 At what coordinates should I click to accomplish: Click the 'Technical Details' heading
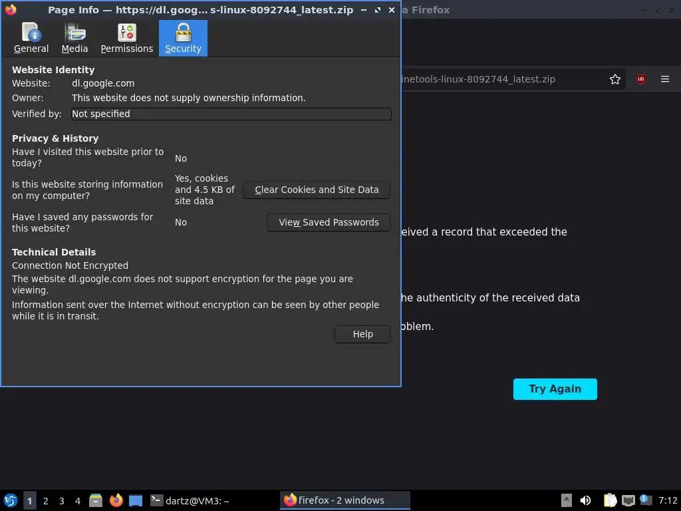point(54,252)
